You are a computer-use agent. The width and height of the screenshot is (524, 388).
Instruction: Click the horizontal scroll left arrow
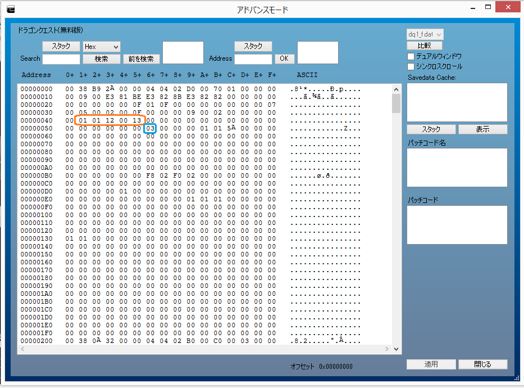[x=22, y=349]
